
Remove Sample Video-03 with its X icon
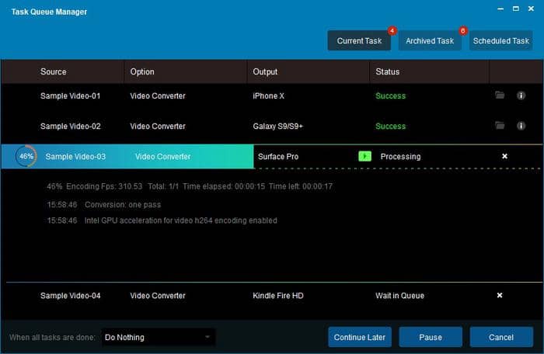[504, 156]
